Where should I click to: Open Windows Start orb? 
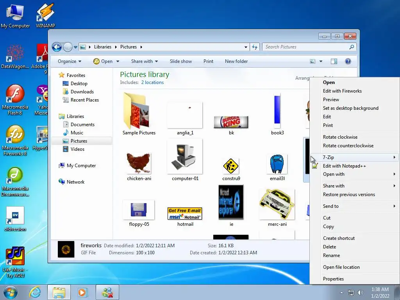pyautogui.click(x=10, y=292)
